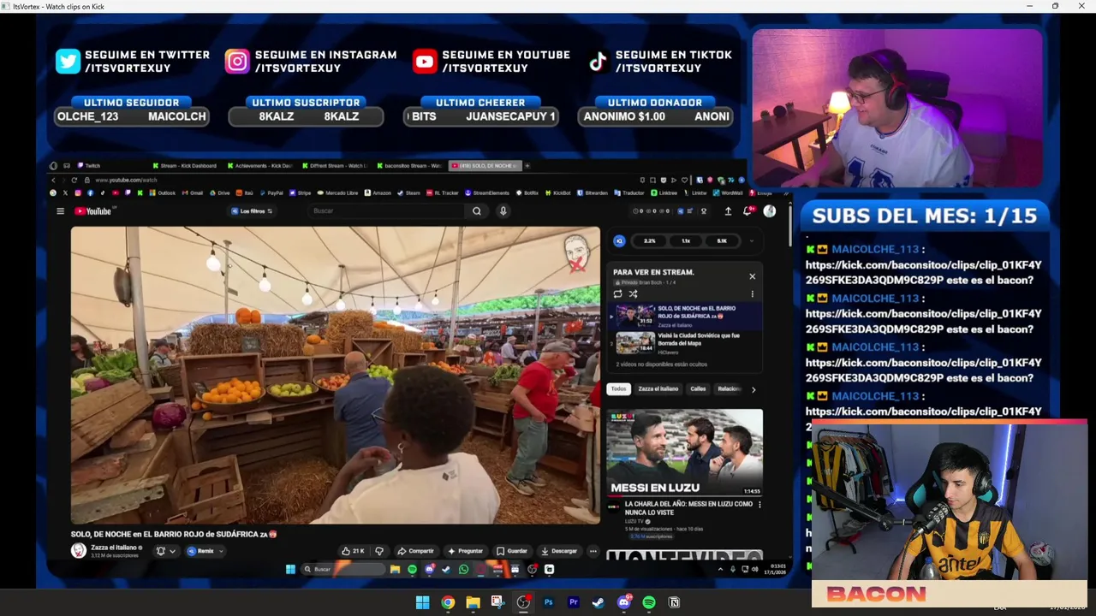The height and width of the screenshot is (616, 1096).
Task: Toggle playlist loop icon
Action: [x=617, y=293]
